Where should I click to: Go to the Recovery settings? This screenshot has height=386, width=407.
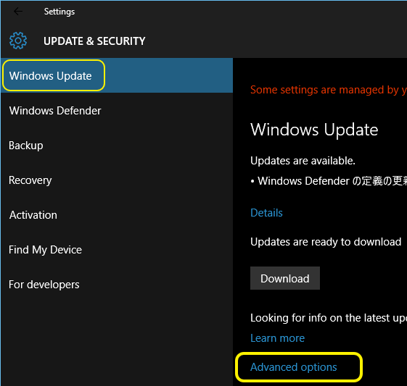pyautogui.click(x=117, y=180)
